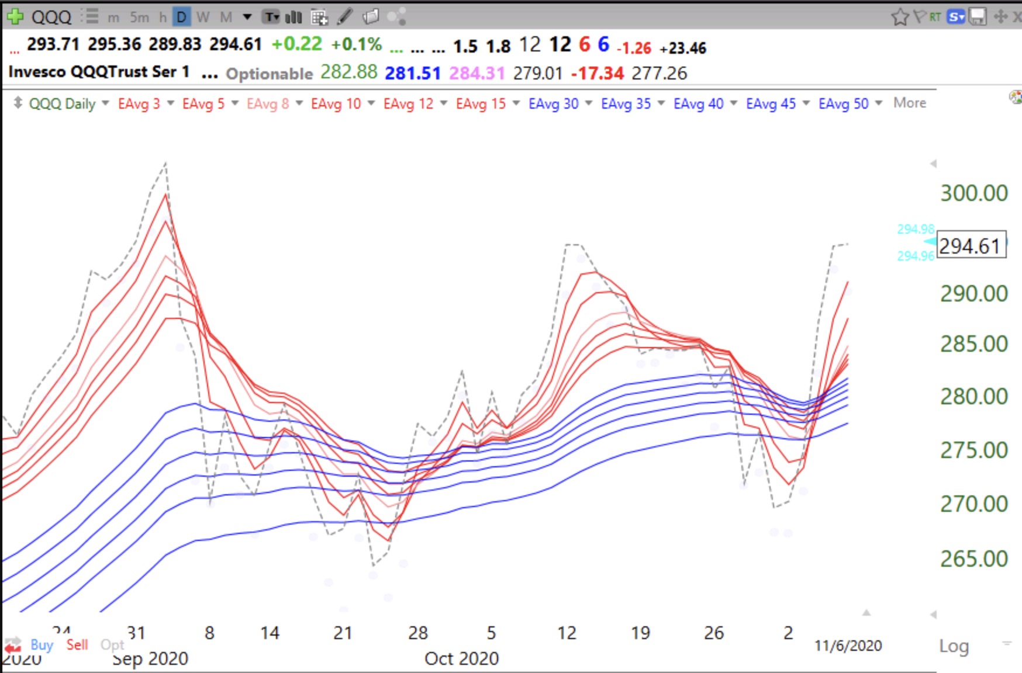
Task: Click the Buy button
Action: point(42,645)
